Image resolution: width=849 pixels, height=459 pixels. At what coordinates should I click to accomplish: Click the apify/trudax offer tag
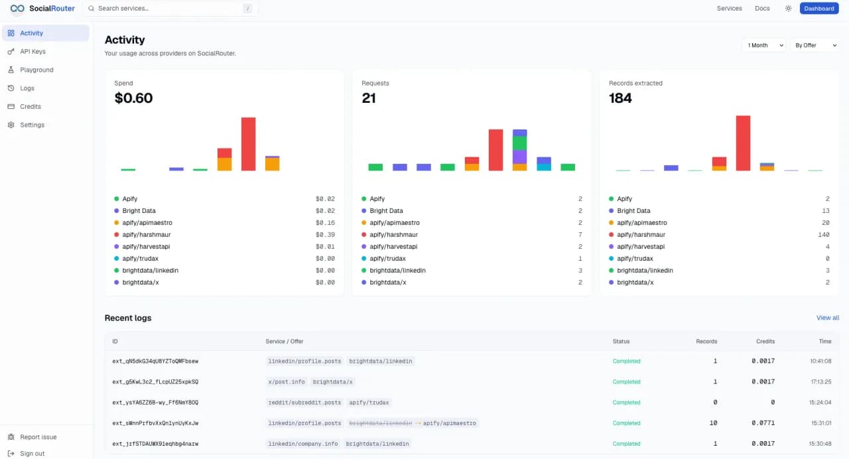369,403
